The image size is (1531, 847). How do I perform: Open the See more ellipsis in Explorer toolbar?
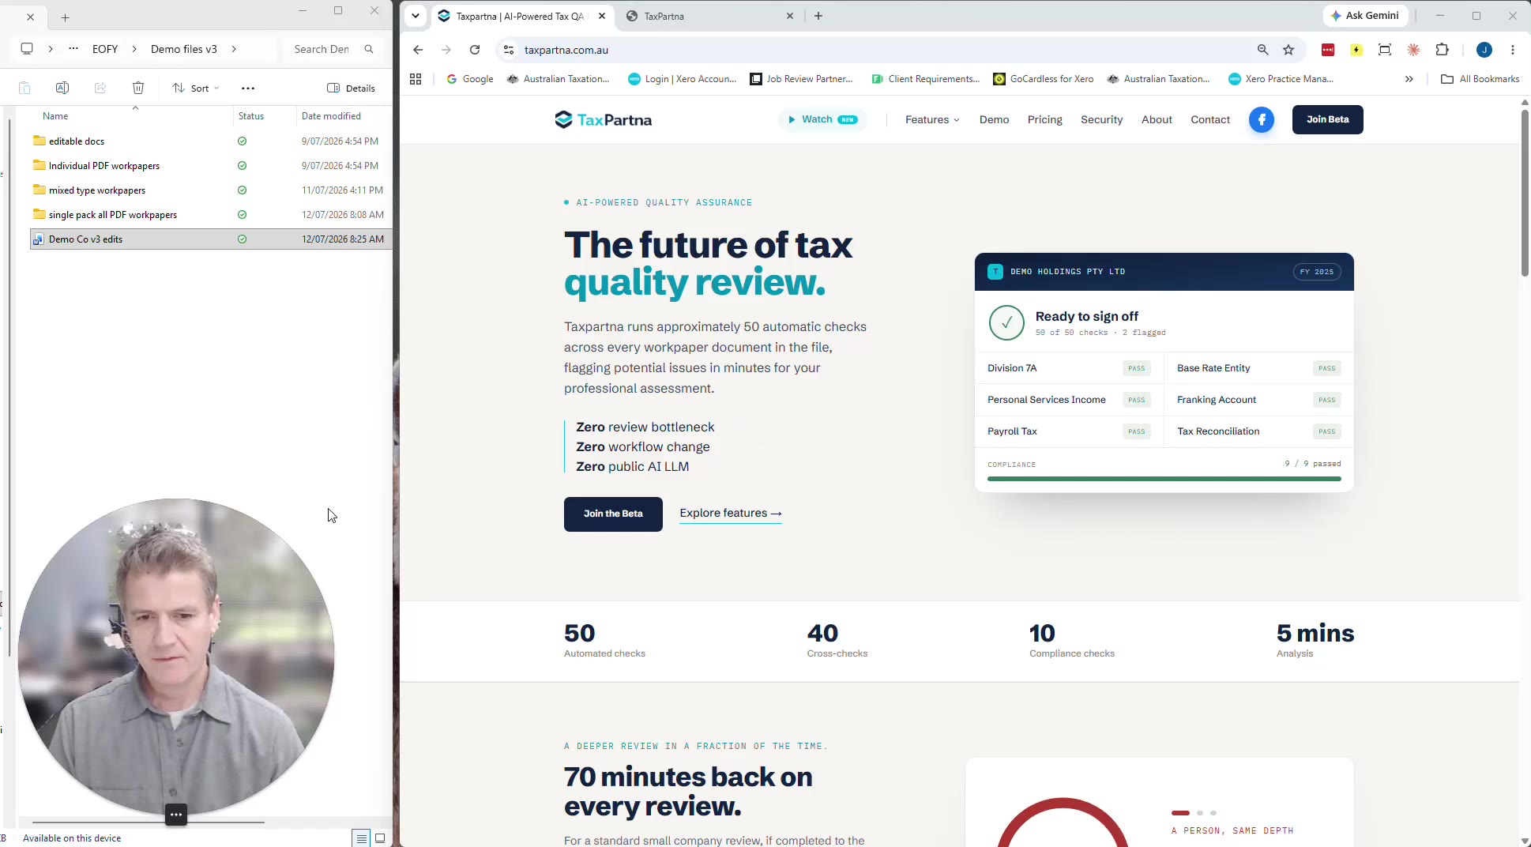coord(248,88)
